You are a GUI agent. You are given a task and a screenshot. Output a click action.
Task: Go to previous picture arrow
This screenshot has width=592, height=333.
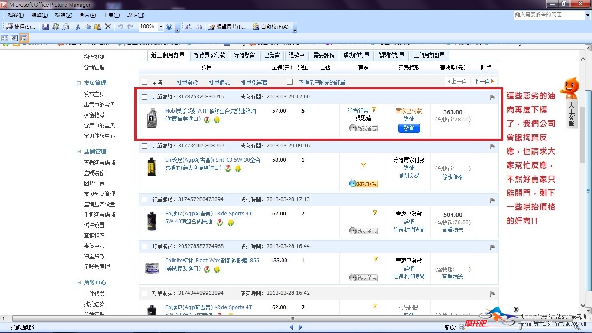pos(291,327)
